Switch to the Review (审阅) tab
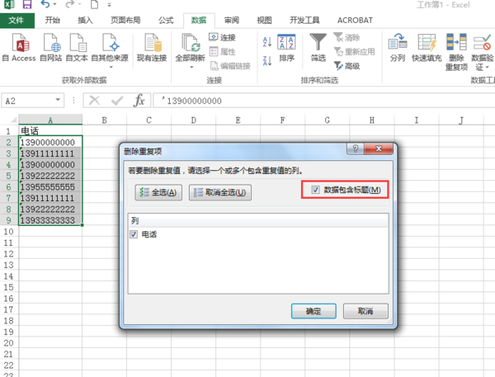495x377 pixels. click(x=231, y=20)
